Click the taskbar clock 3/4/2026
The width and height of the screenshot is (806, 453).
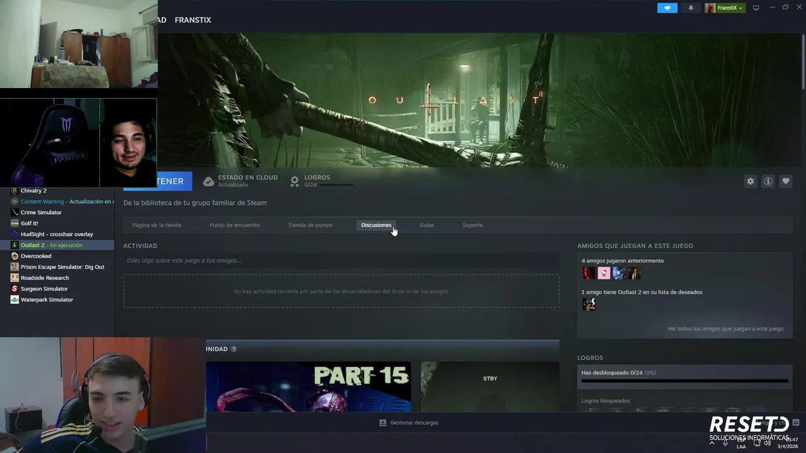[788, 446]
